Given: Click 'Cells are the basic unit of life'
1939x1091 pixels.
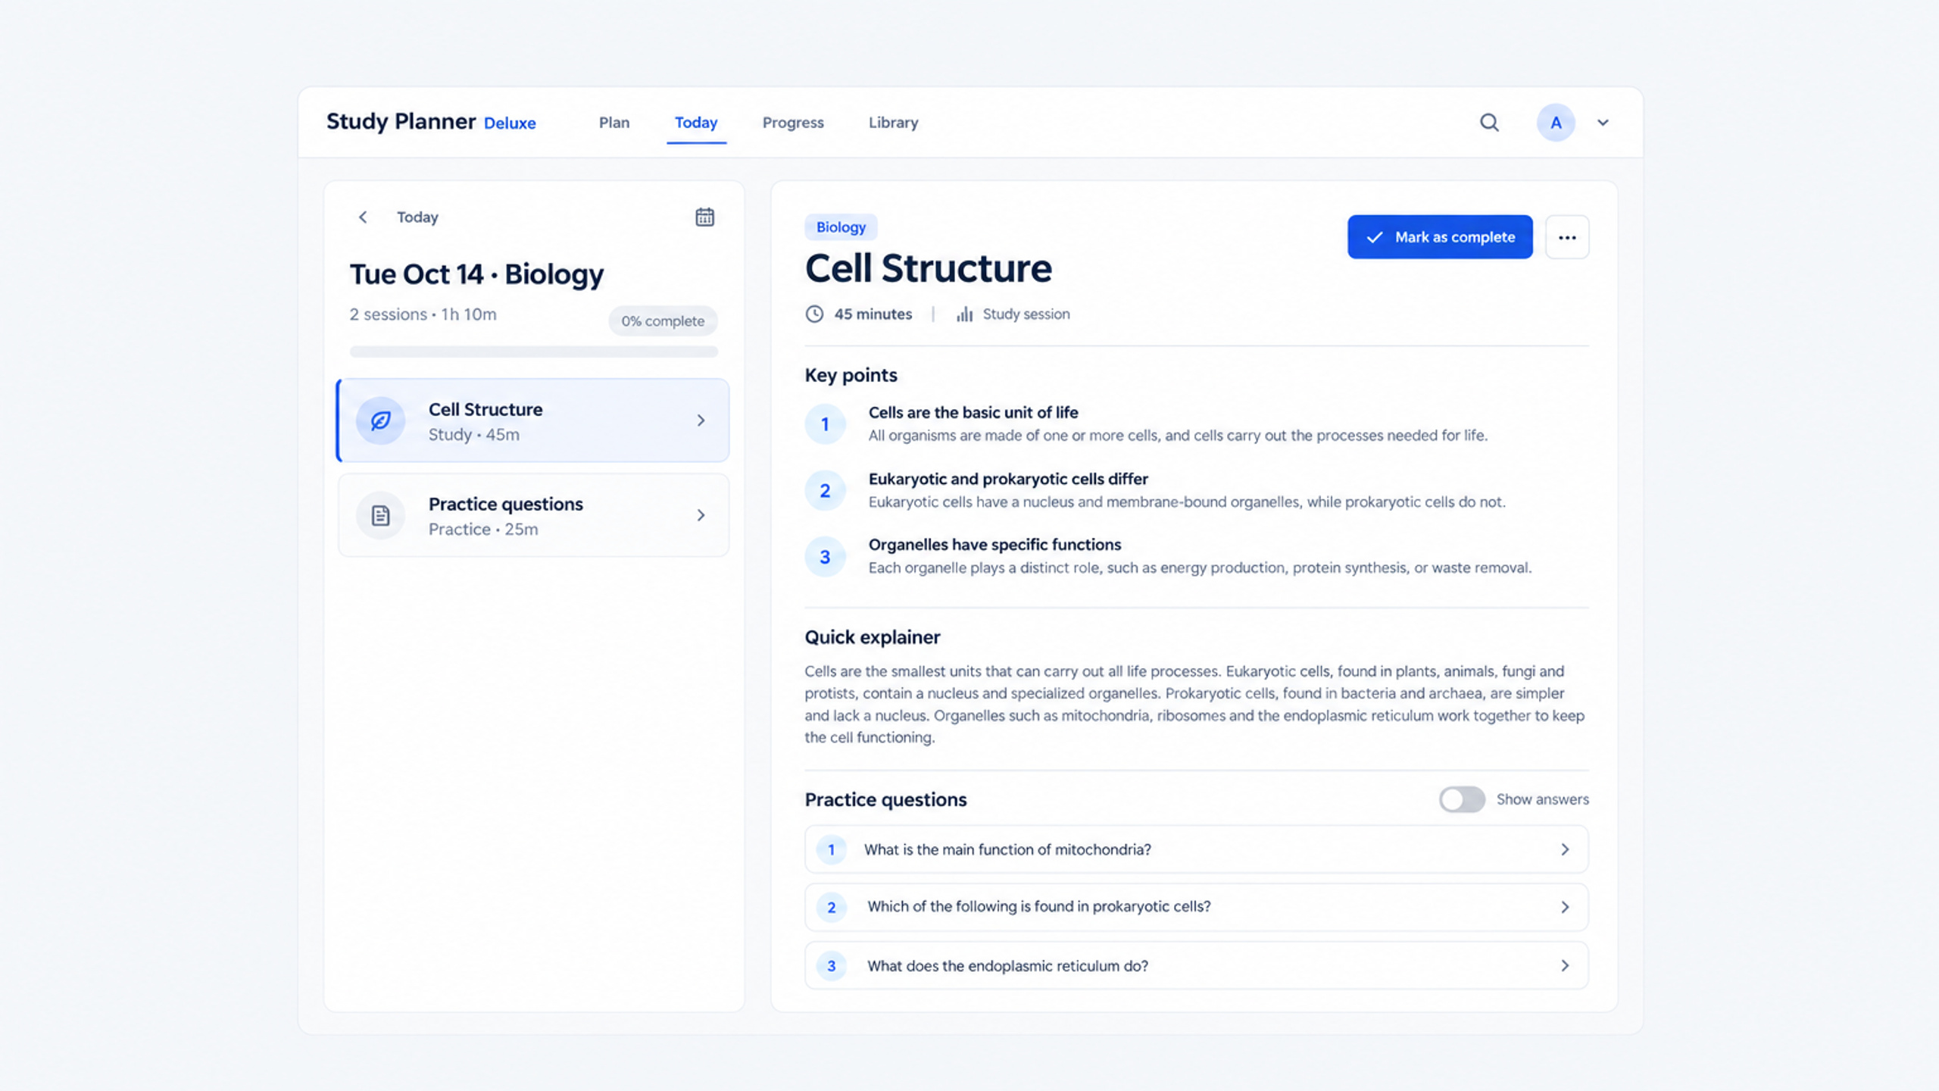Looking at the screenshot, I should (x=973, y=412).
